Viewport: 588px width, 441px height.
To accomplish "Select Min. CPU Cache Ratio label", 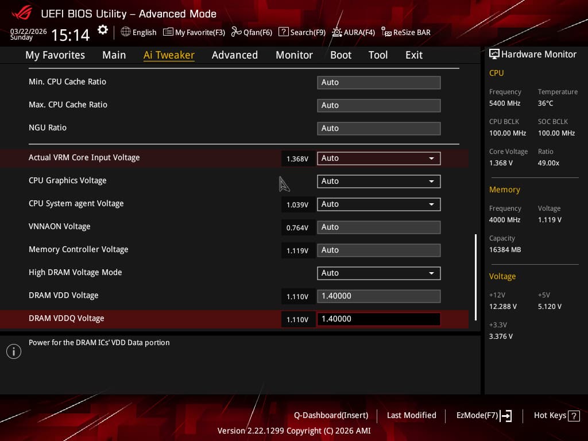I will (68, 82).
